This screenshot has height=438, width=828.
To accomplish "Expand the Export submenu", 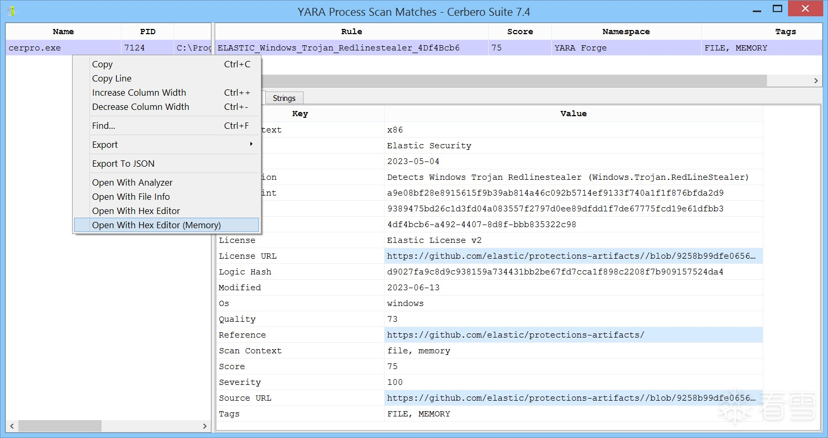I will pyautogui.click(x=166, y=145).
